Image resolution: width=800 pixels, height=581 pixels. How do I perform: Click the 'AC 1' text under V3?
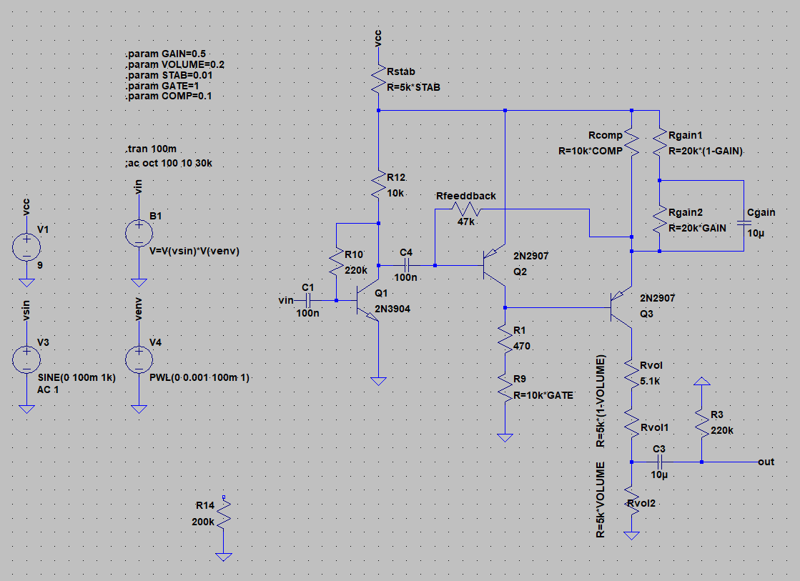(48, 389)
